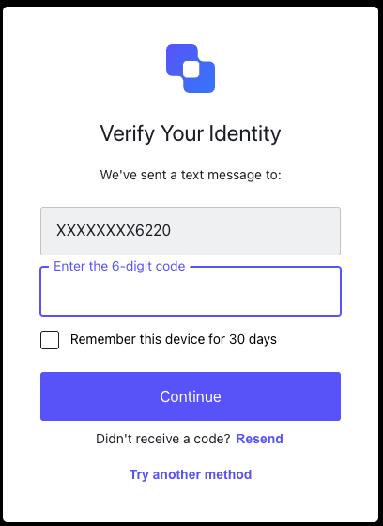This screenshot has height=526, width=383.
Task: Click the 'Enter the 6-digit code' floating label
Action: point(119,266)
